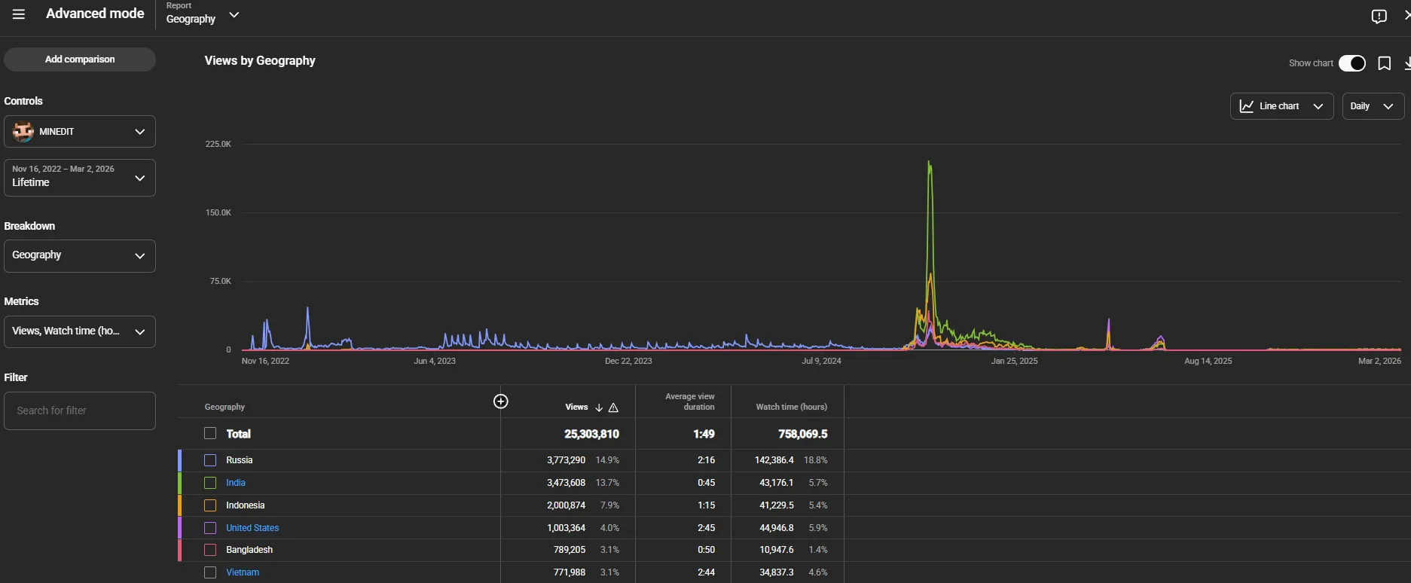Open the hamburger navigation menu

coord(19,14)
